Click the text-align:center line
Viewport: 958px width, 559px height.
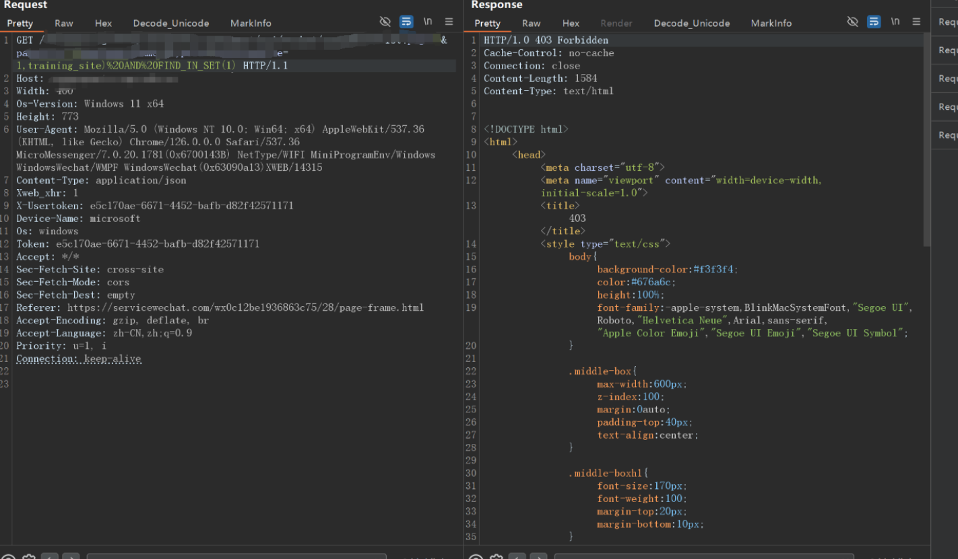point(648,435)
